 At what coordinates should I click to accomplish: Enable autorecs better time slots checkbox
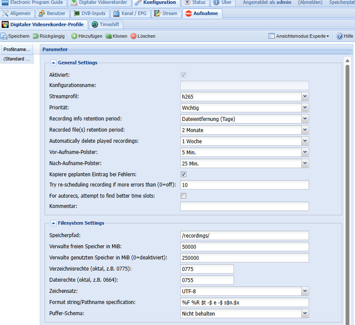click(183, 196)
